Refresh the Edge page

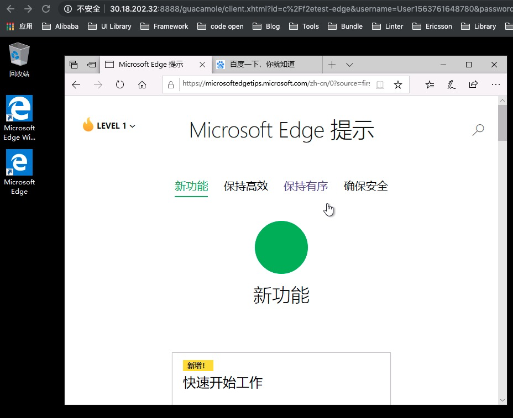pos(120,85)
